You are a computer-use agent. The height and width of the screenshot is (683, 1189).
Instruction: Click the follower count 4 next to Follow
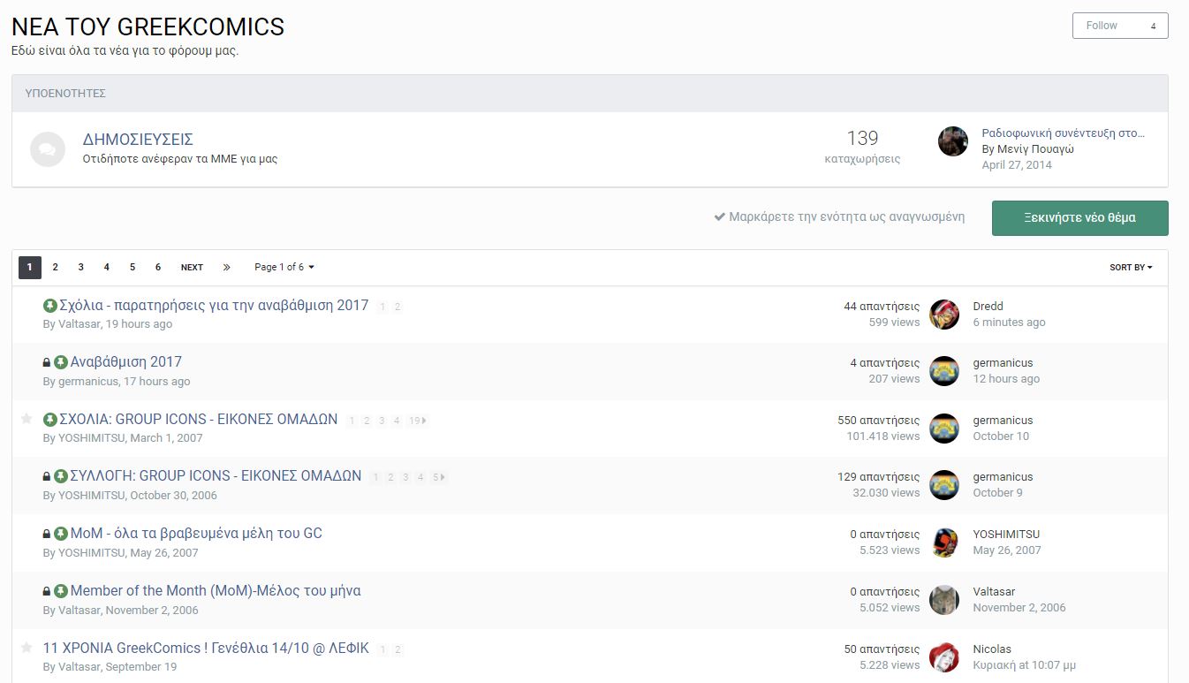[1153, 27]
